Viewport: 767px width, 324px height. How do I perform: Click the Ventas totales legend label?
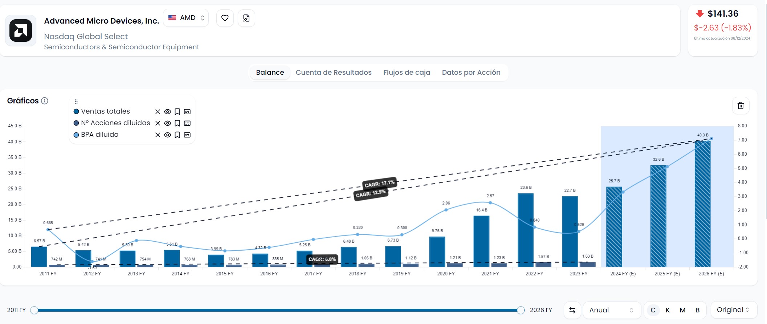click(105, 111)
